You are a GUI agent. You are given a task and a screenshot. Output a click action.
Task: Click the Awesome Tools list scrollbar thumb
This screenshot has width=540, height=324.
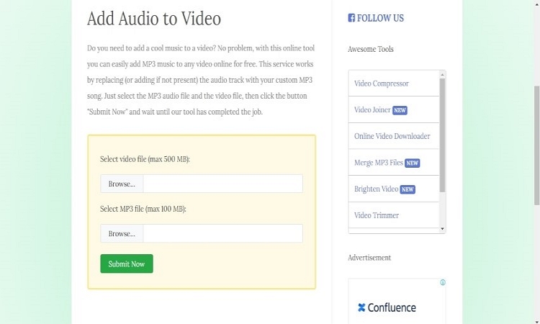[443, 135]
